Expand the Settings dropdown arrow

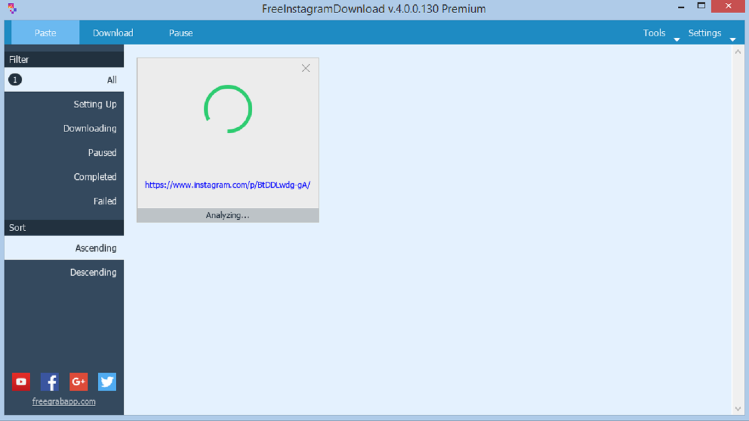tap(733, 39)
